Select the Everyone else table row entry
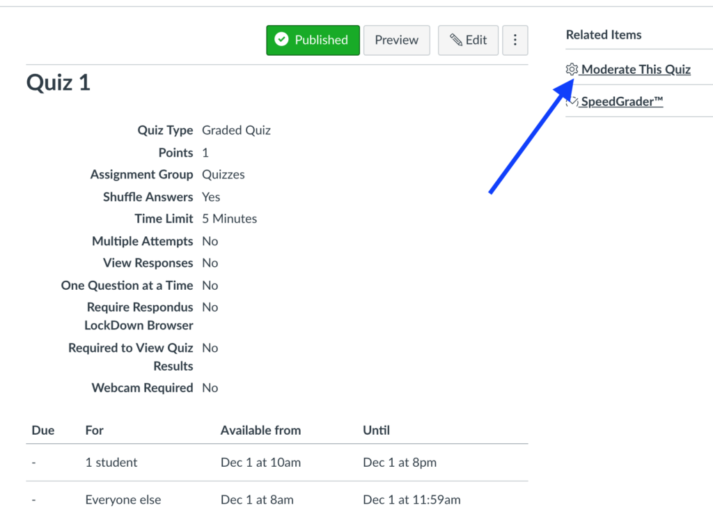The width and height of the screenshot is (713, 517). (123, 500)
